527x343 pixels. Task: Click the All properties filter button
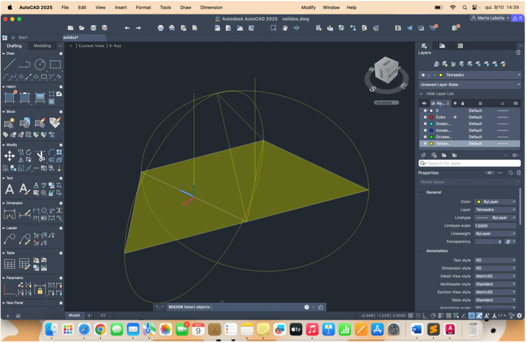tap(489, 173)
